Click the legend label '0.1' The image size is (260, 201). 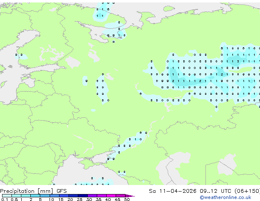point(5,199)
